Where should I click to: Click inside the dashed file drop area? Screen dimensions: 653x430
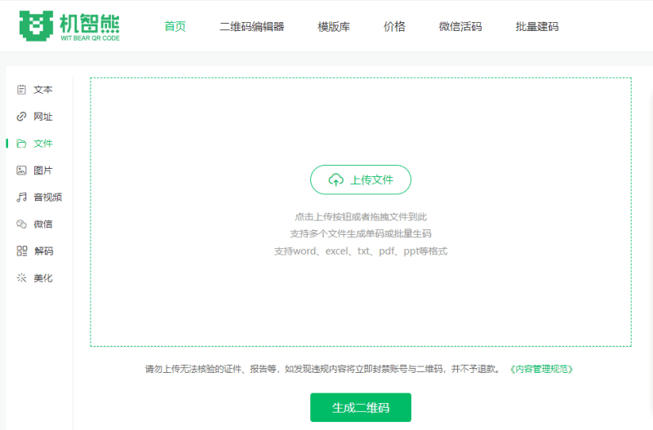tap(360, 294)
